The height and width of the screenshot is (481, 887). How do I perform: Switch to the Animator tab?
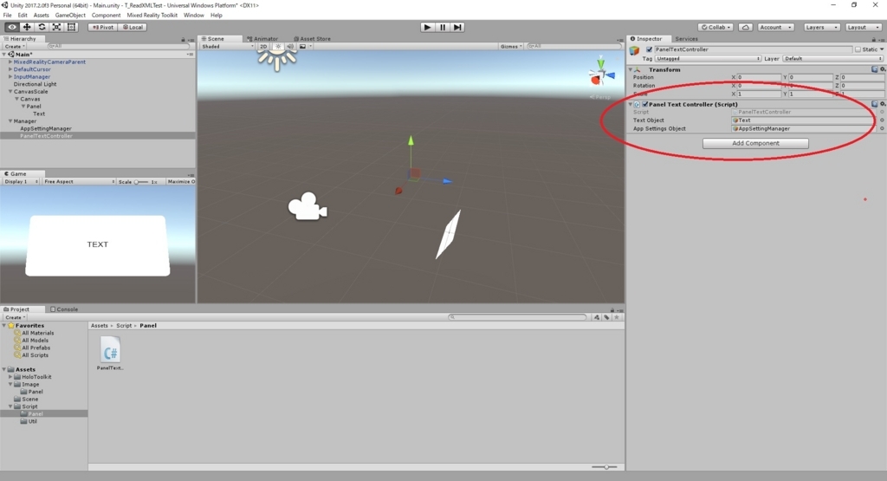(262, 38)
